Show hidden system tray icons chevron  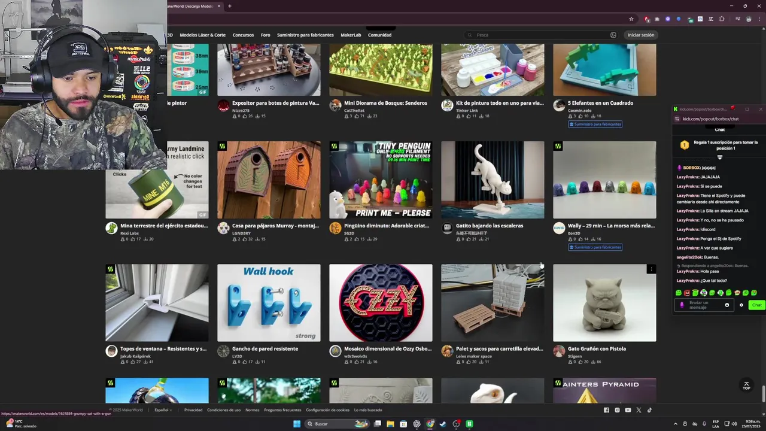tap(676, 424)
